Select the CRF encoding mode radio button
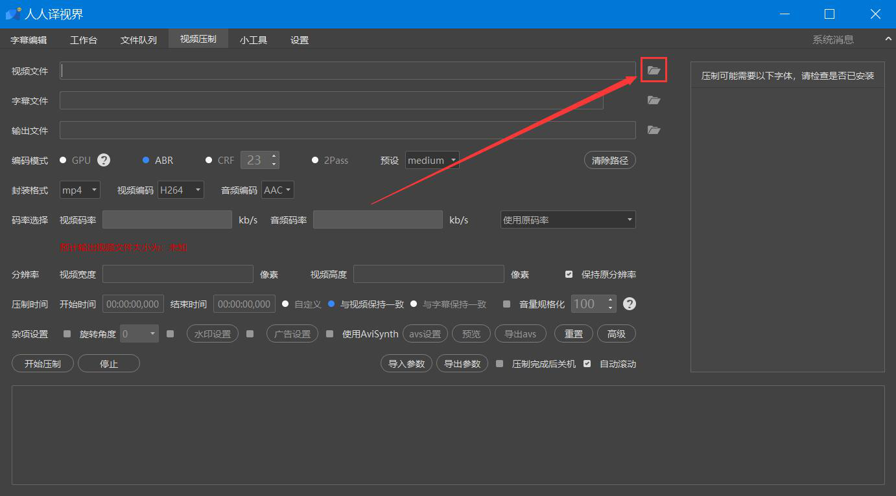 [x=209, y=160]
